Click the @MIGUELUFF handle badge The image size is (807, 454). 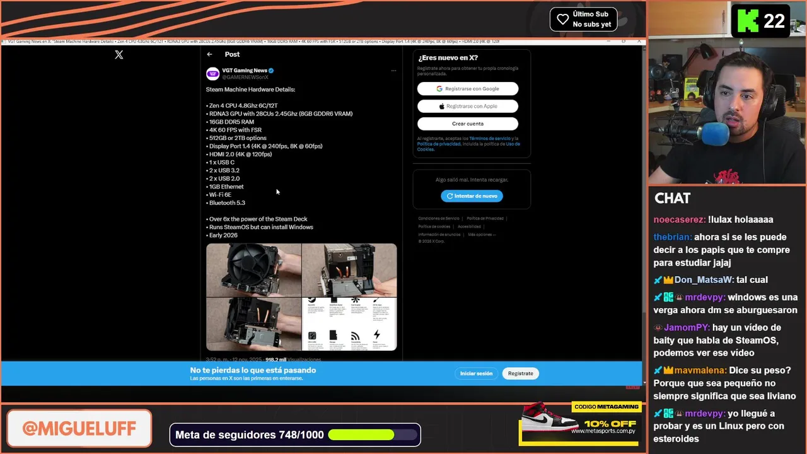pyautogui.click(x=79, y=429)
